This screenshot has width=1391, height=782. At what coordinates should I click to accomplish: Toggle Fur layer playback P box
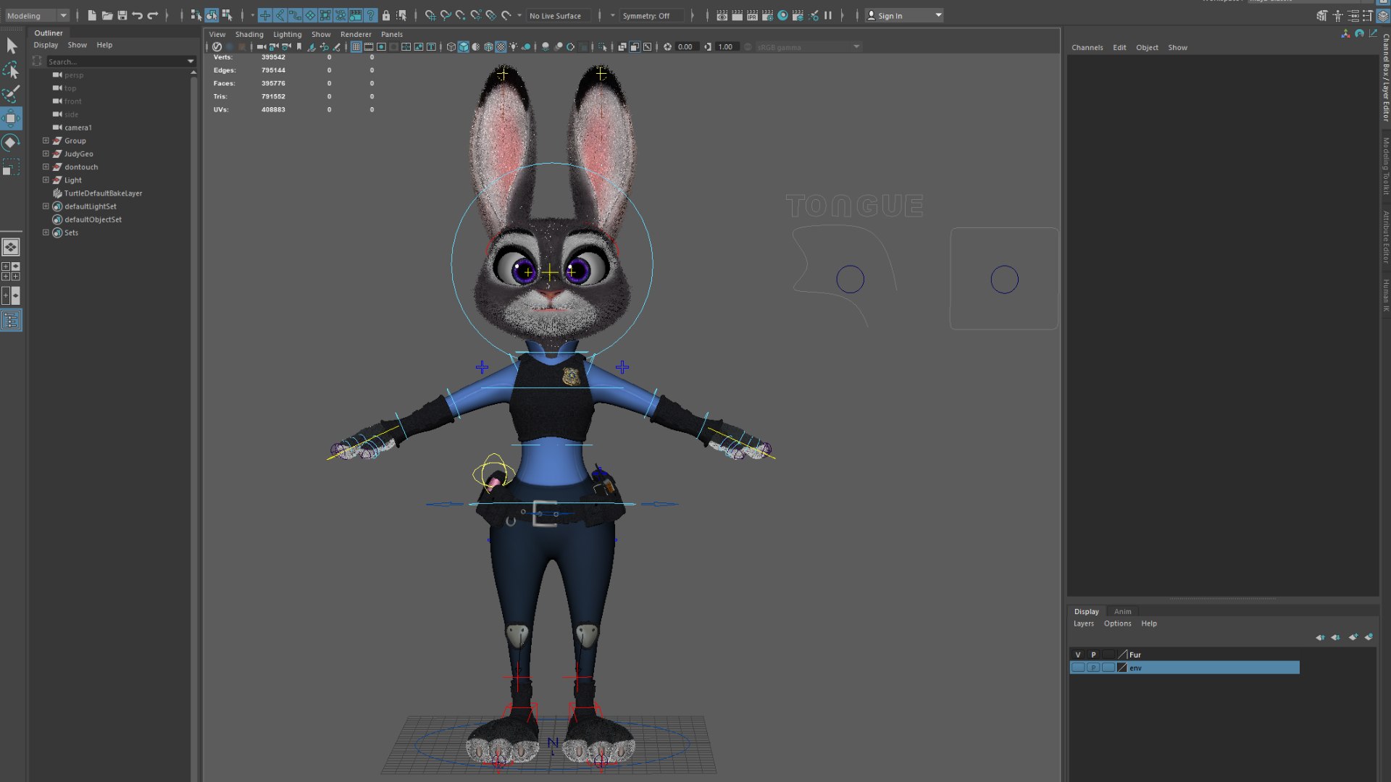(1093, 655)
